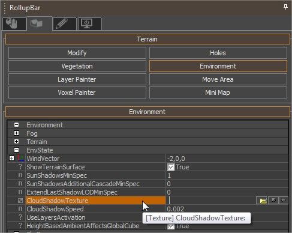Select the Terrain tab with landscape icon
Image resolution: width=292 pixels, height=233 pixels.
[x=40, y=23]
